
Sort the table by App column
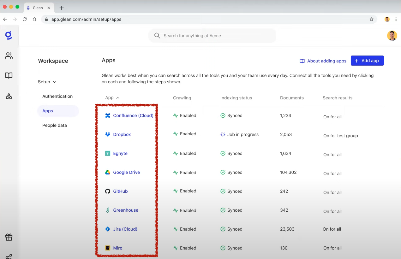click(112, 98)
